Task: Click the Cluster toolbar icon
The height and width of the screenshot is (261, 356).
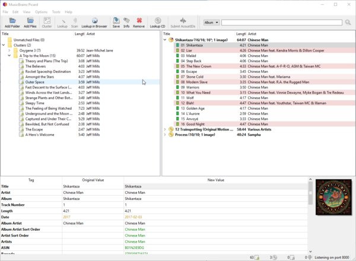Action: [x=47, y=20]
